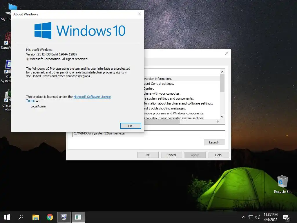This screenshot has height=223, width=297.
Task: Click Cancel in the System Configuration window
Action: tap(171, 155)
